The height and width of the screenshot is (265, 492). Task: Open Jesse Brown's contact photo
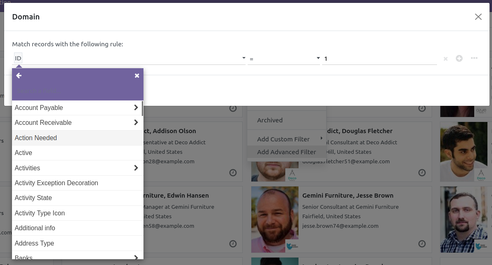tap(275, 219)
